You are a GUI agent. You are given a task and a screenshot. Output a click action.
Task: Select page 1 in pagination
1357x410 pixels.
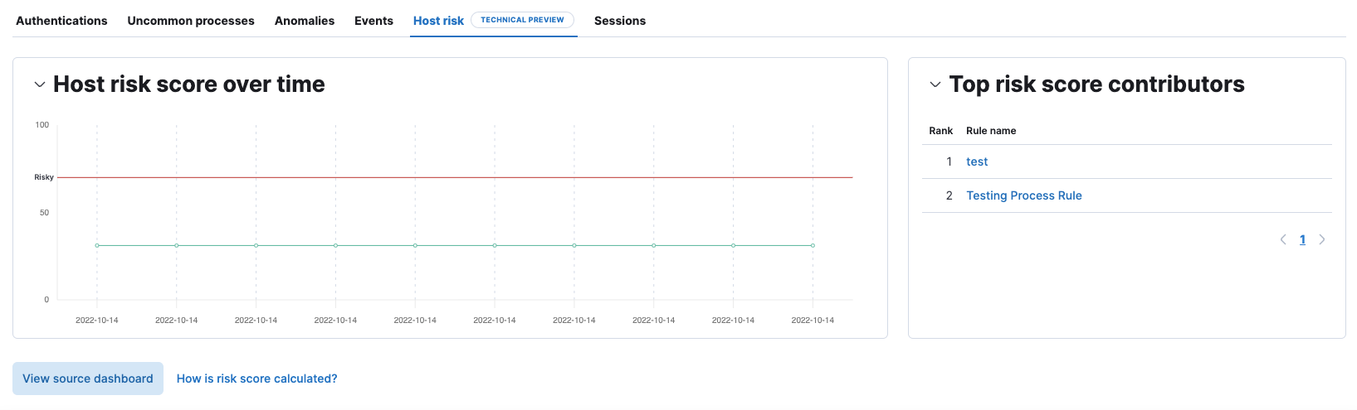(x=1302, y=239)
